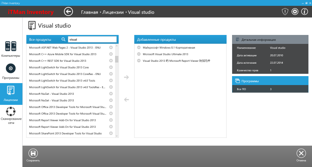The height and width of the screenshot is (167, 312).
Task: Add LightSwitch 2013 v4.0 ToolsRes product
Action: [111, 87]
